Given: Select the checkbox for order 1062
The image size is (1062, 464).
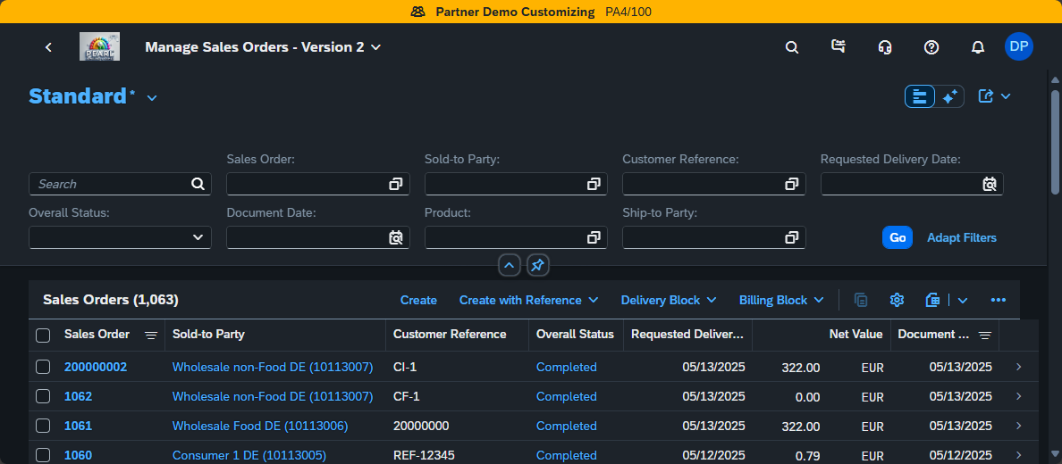Looking at the screenshot, I should point(43,396).
